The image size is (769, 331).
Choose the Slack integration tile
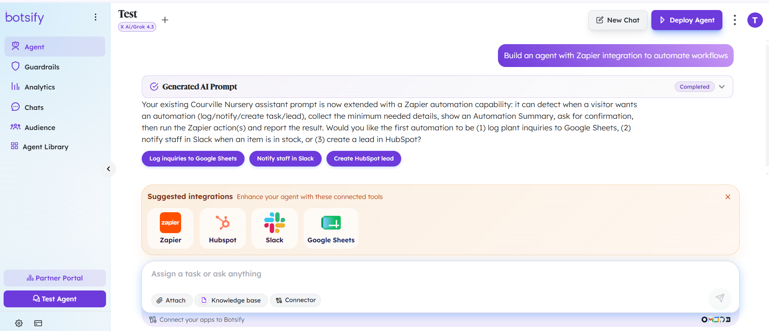[275, 228]
